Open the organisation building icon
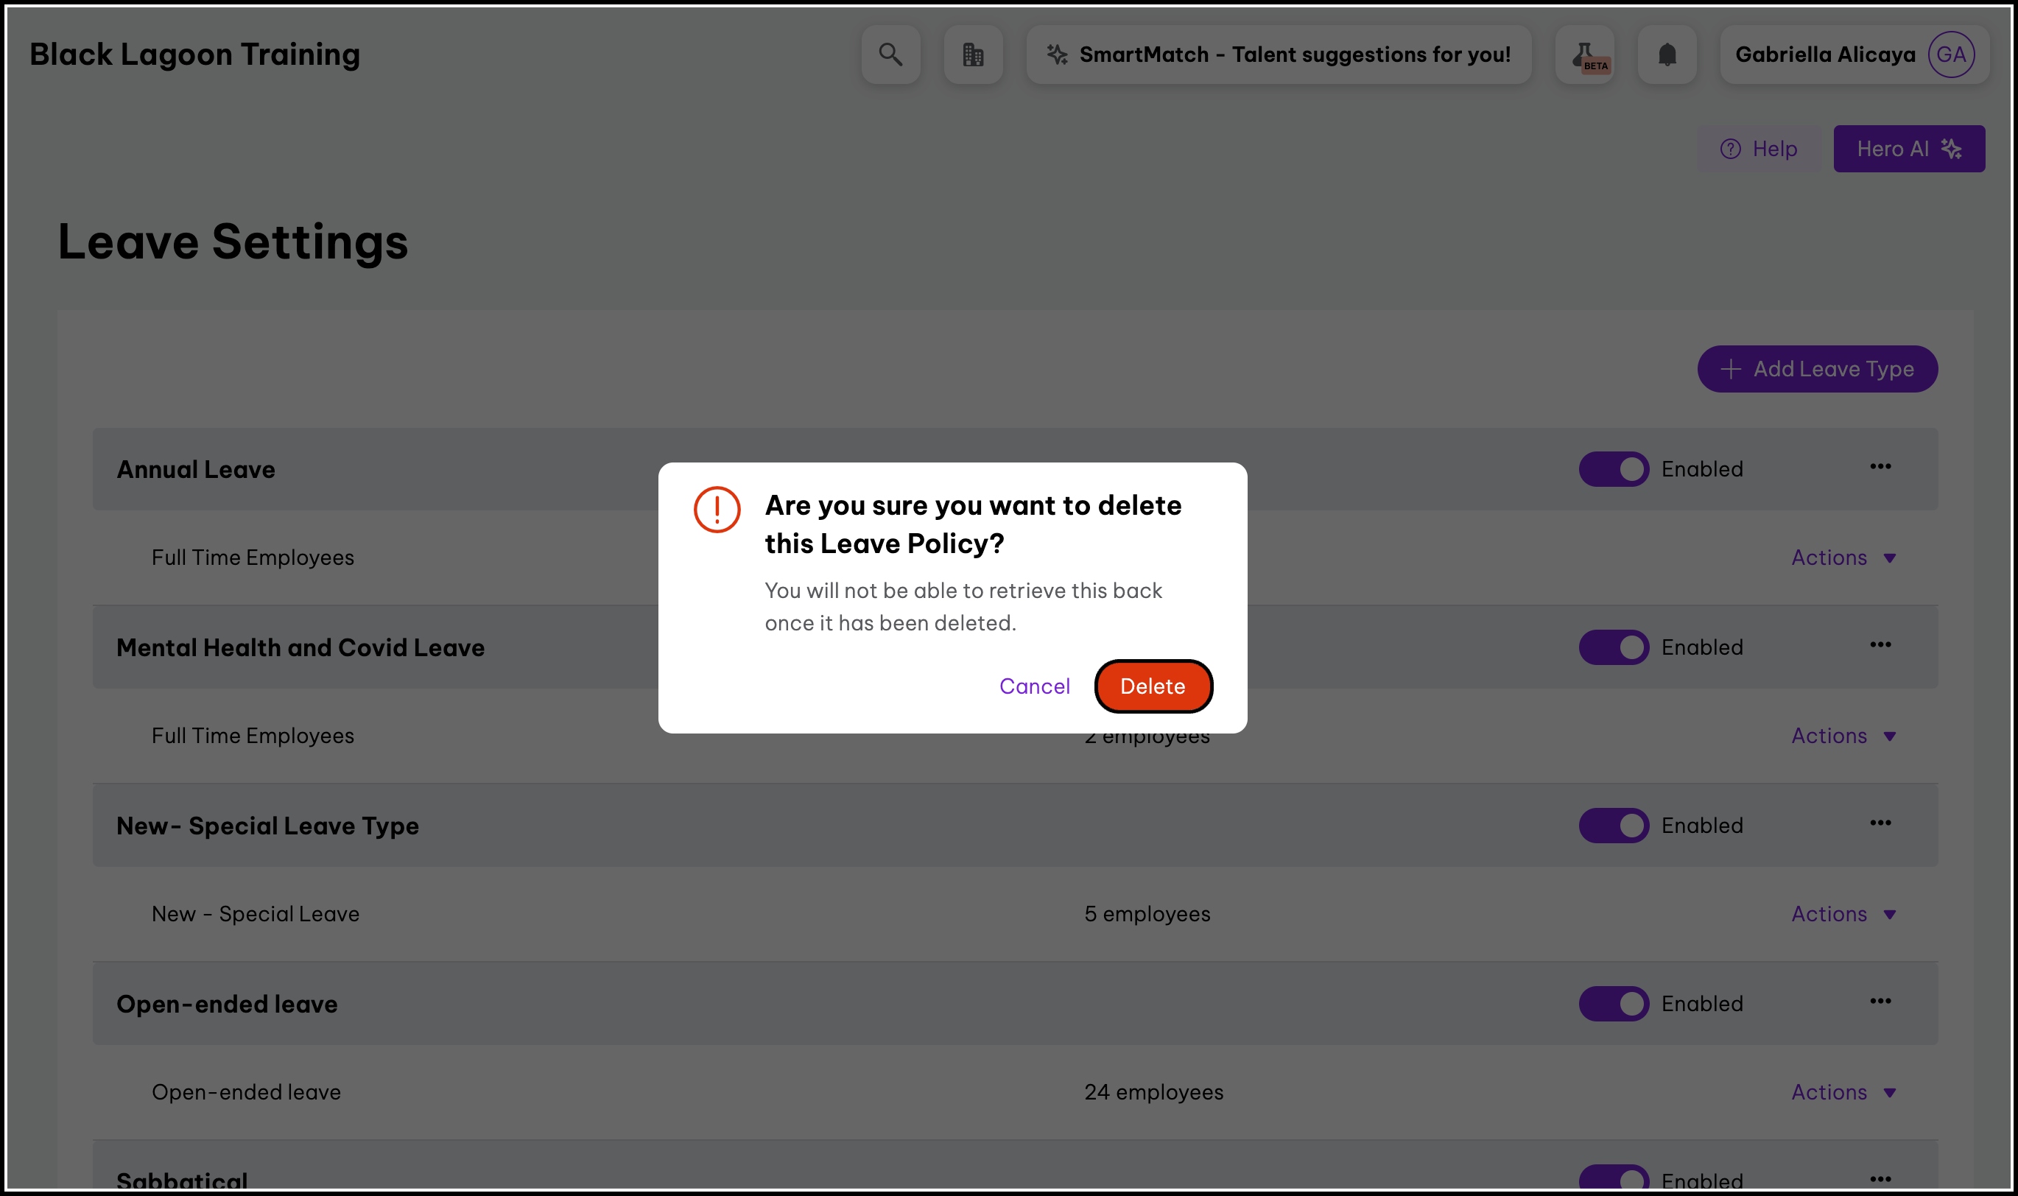 (x=974, y=54)
